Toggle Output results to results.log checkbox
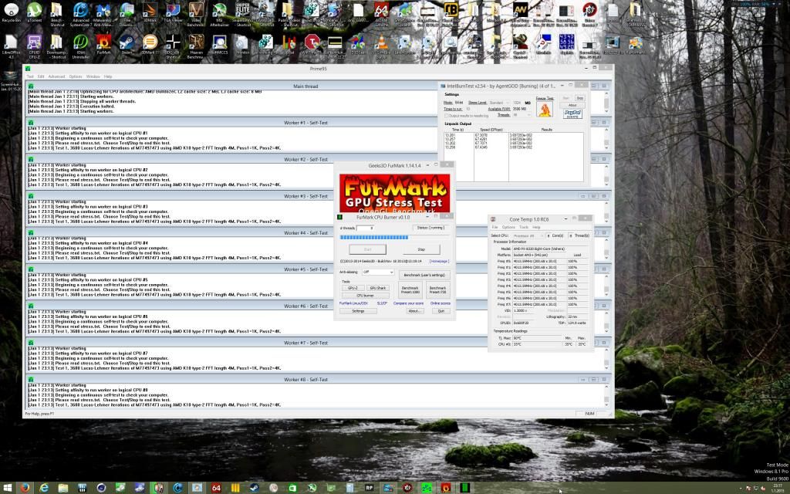The width and height of the screenshot is (790, 494). click(447, 116)
